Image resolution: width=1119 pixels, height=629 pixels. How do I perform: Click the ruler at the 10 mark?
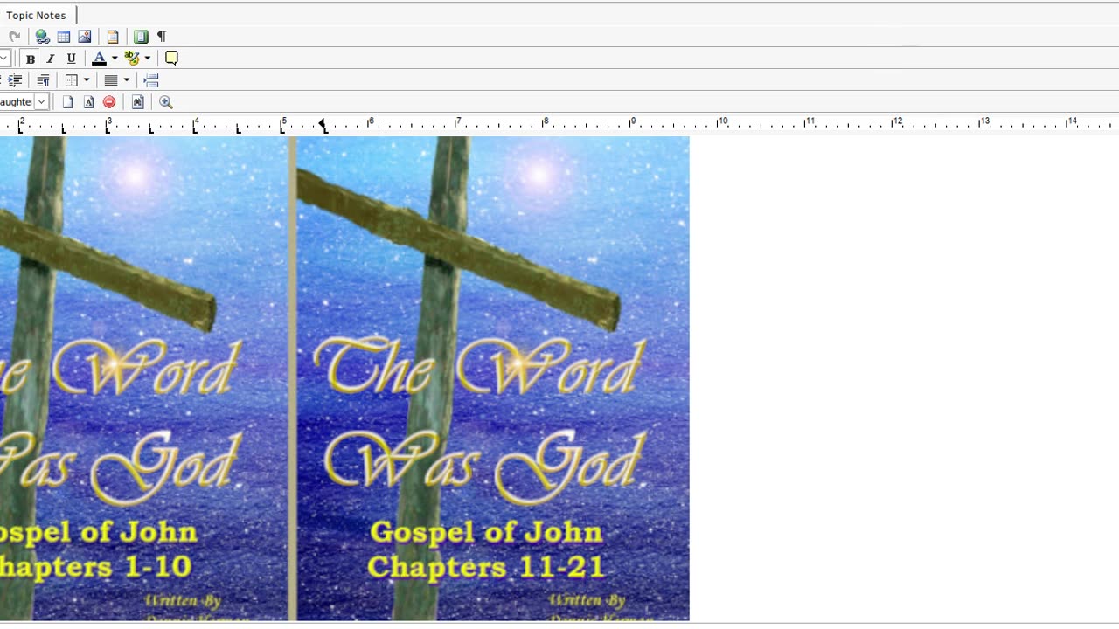[x=723, y=123]
